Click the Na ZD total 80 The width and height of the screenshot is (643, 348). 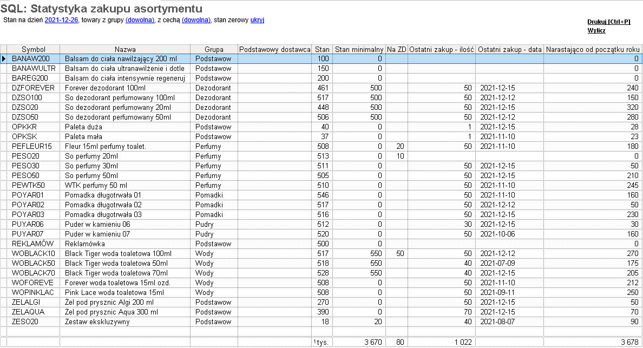point(397,342)
